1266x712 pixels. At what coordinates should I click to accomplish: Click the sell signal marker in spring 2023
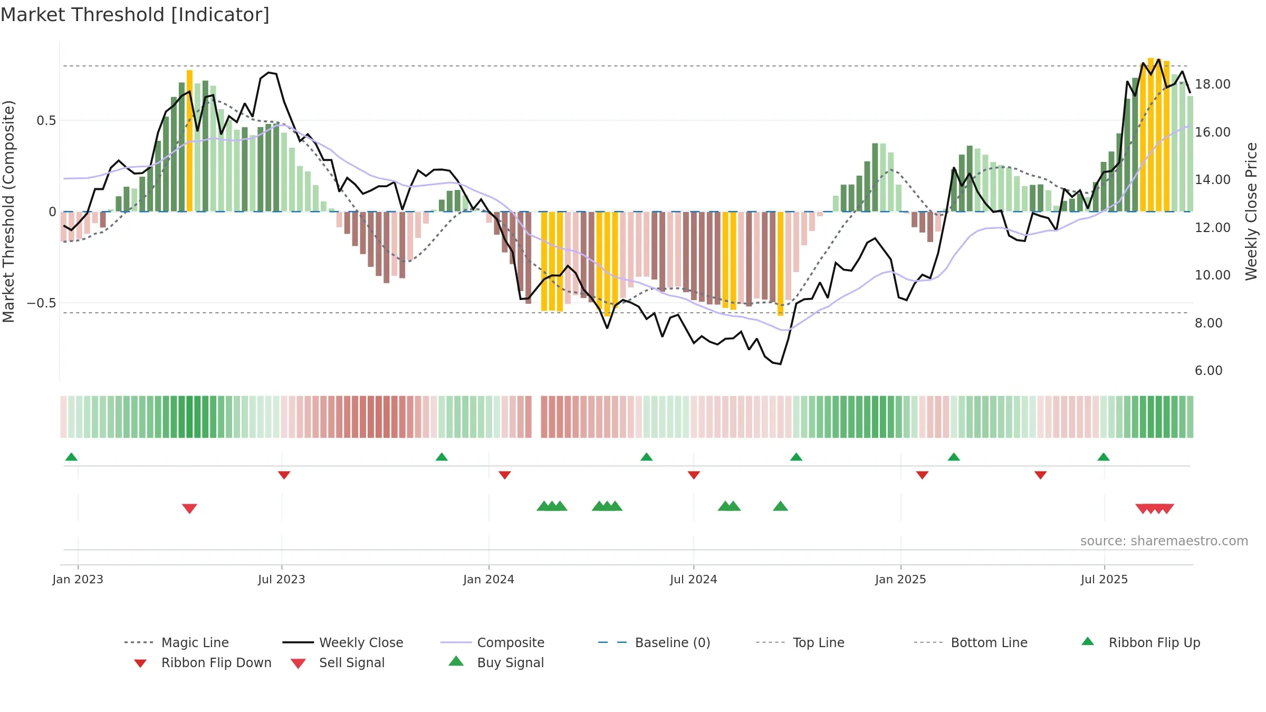pyautogui.click(x=189, y=509)
